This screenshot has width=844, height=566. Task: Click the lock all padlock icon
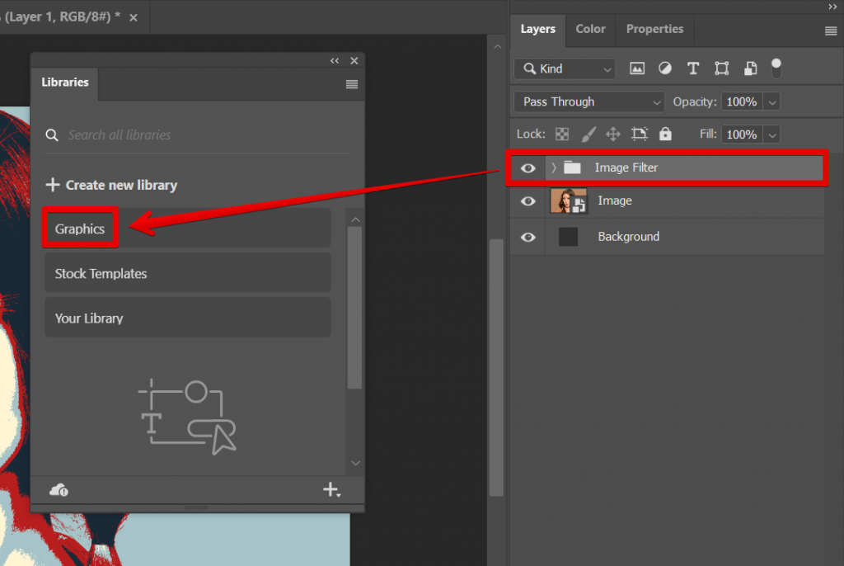pos(666,134)
